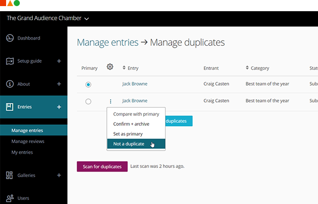Expand the Setup guide section

coord(59,61)
